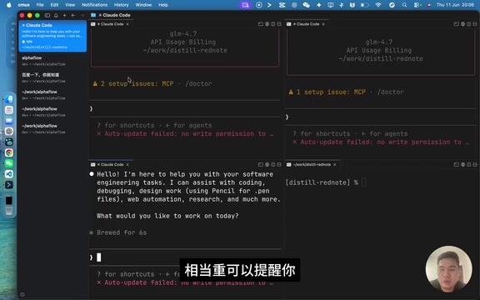Split right icon in distill-rednote shell pane
The height and width of the screenshot is (300, 480).
[x=469, y=164]
